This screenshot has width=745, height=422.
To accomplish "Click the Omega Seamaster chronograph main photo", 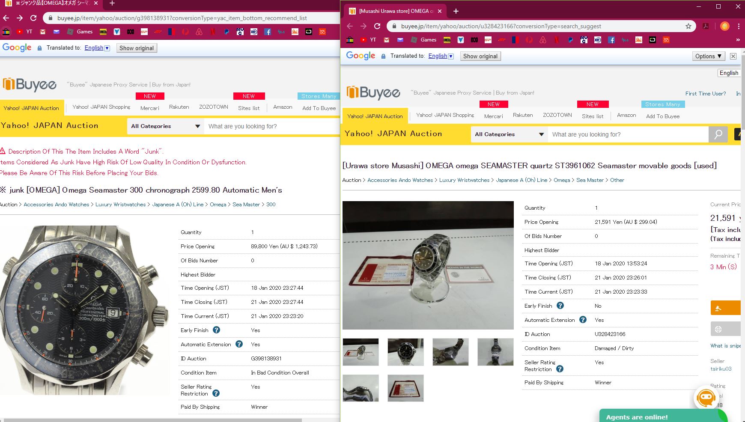I will 85,310.
